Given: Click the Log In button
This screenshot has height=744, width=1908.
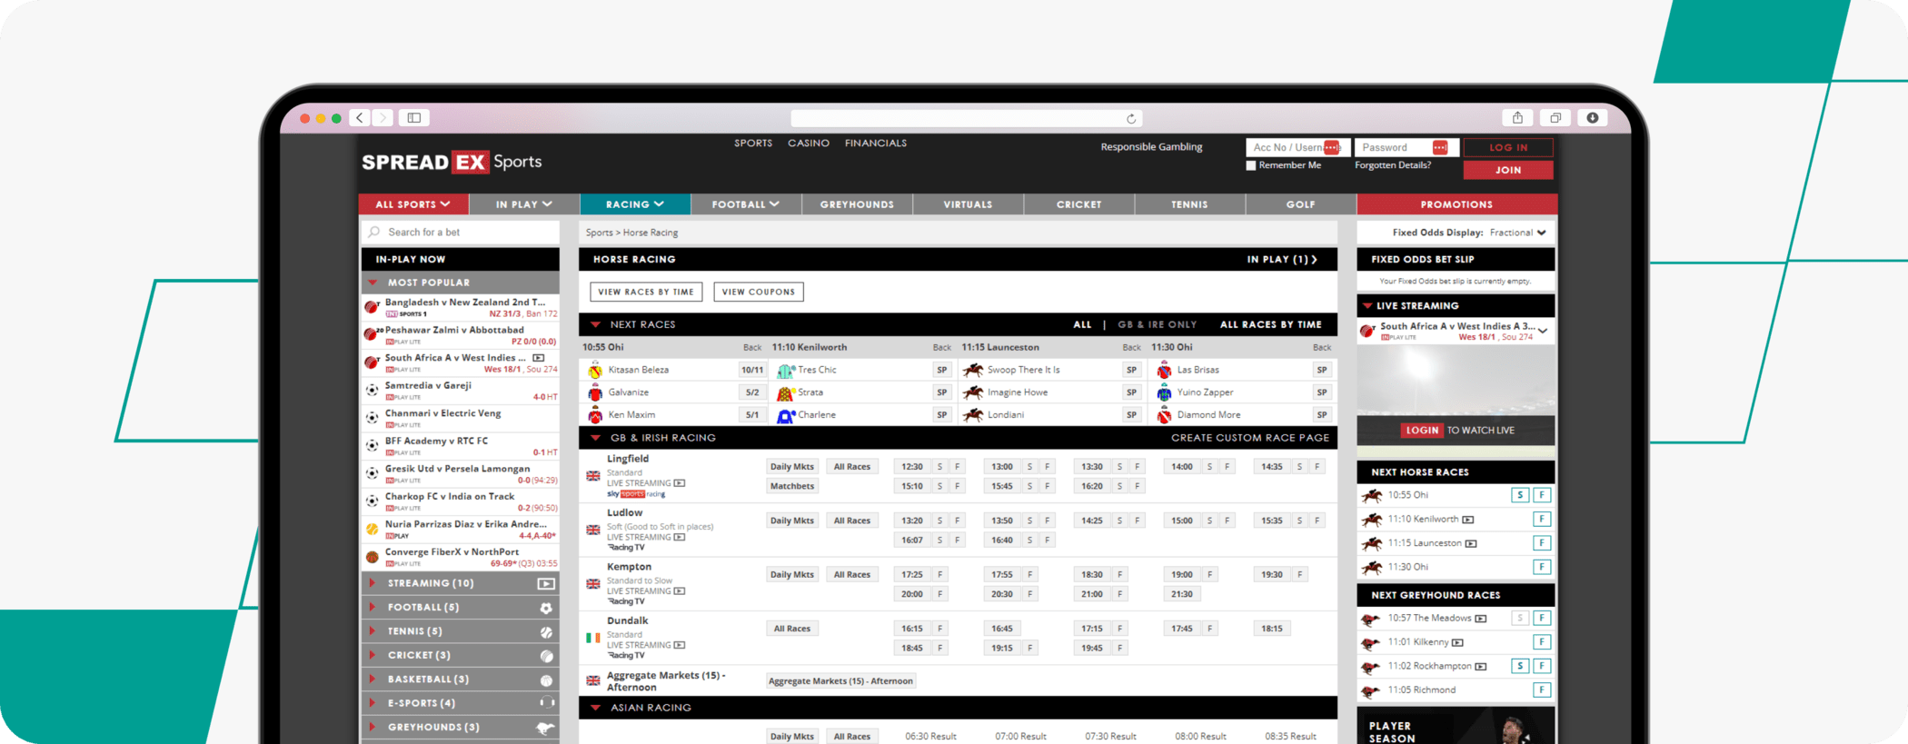Looking at the screenshot, I should point(1508,147).
